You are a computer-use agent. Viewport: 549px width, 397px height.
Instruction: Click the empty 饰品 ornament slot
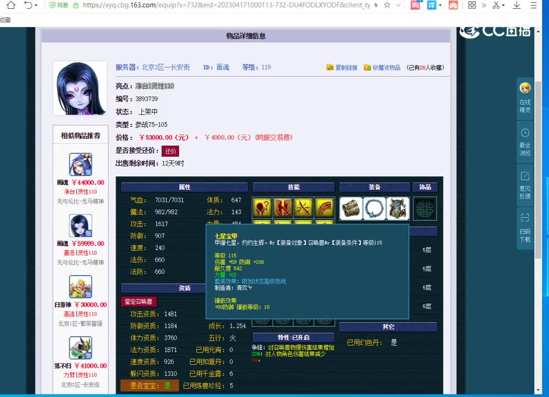(x=425, y=208)
